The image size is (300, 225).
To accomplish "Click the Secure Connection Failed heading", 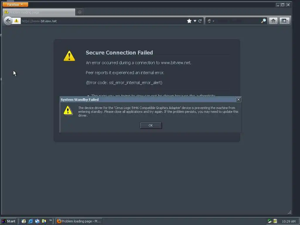I will coord(119,53).
